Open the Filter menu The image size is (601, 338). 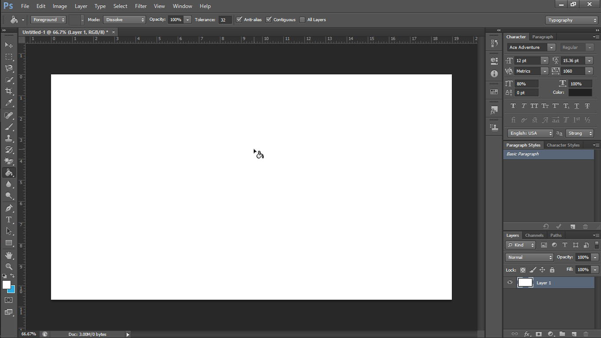tap(141, 6)
